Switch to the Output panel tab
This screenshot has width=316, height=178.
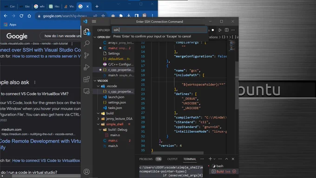pyautogui.click(x=172, y=159)
